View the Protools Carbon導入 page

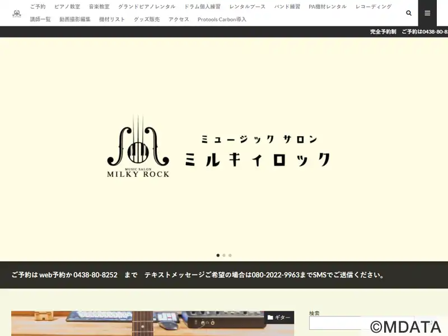[222, 20]
